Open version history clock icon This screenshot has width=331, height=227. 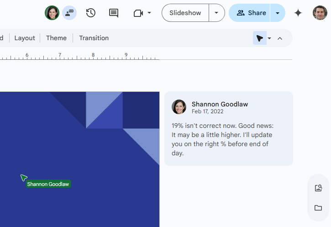[x=91, y=13]
